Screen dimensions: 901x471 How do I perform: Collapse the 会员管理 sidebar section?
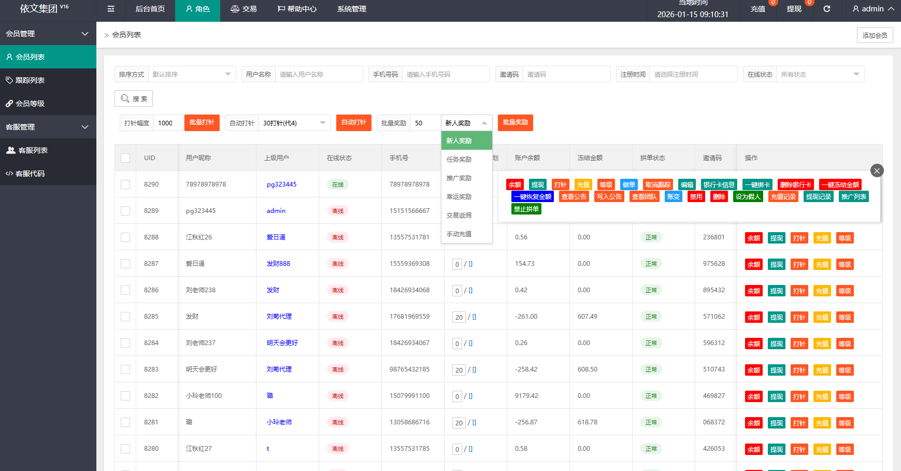tap(48, 34)
